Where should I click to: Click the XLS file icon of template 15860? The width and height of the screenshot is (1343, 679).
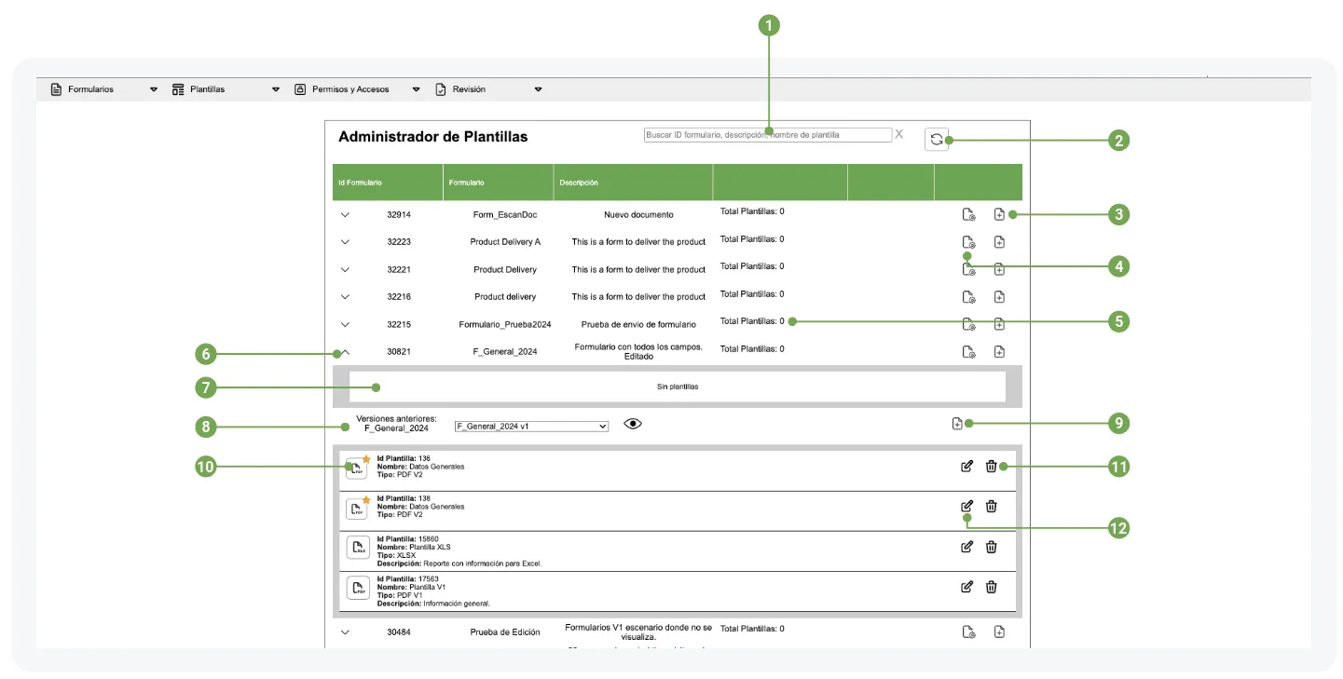[x=358, y=548]
